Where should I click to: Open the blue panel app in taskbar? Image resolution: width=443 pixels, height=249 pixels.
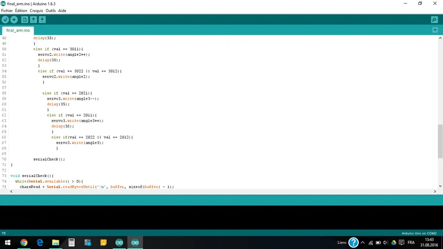87,242
